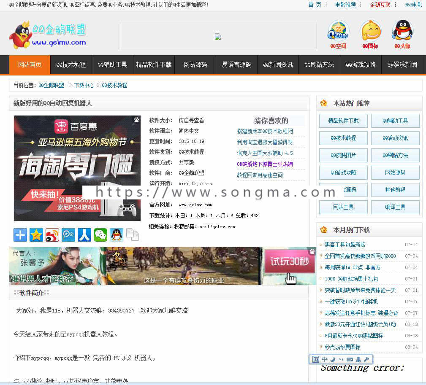Click QQ皮肤图片 sidebar button
This screenshot has width=426, height=385.
[343, 155]
